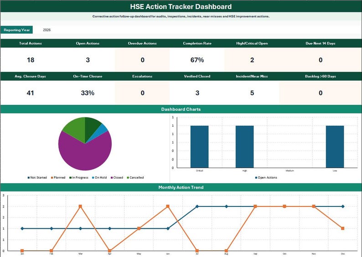
Task: Select the Escalations header
Action: click(x=142, y=76)
